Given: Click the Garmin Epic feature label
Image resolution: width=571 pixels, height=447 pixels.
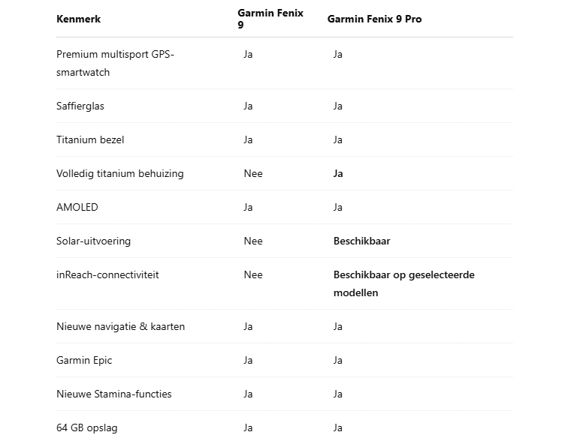Looking at the screenshot, I should tap(84, 361).
